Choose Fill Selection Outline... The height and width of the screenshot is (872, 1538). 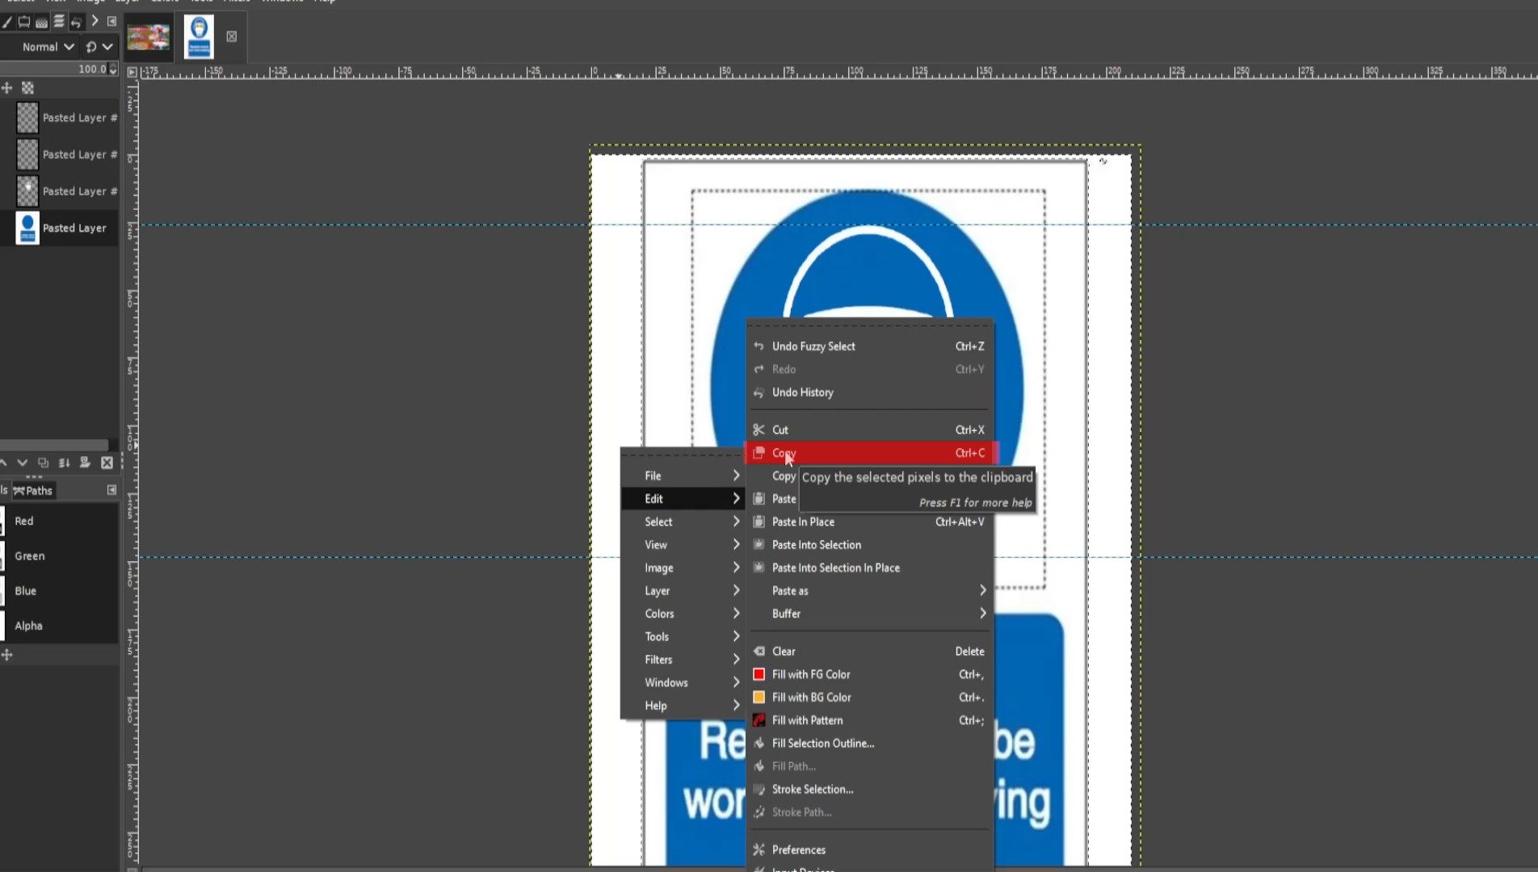tap(869, 744)
